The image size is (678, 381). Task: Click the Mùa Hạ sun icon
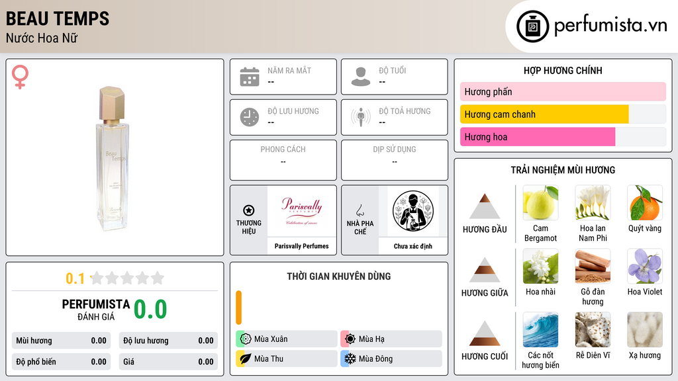350,339
